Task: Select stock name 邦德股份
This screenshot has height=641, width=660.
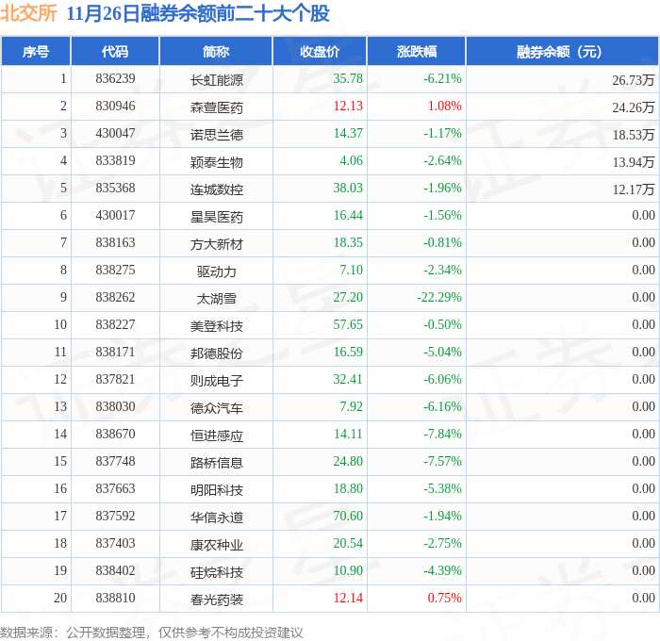Action: click(216, 353)
